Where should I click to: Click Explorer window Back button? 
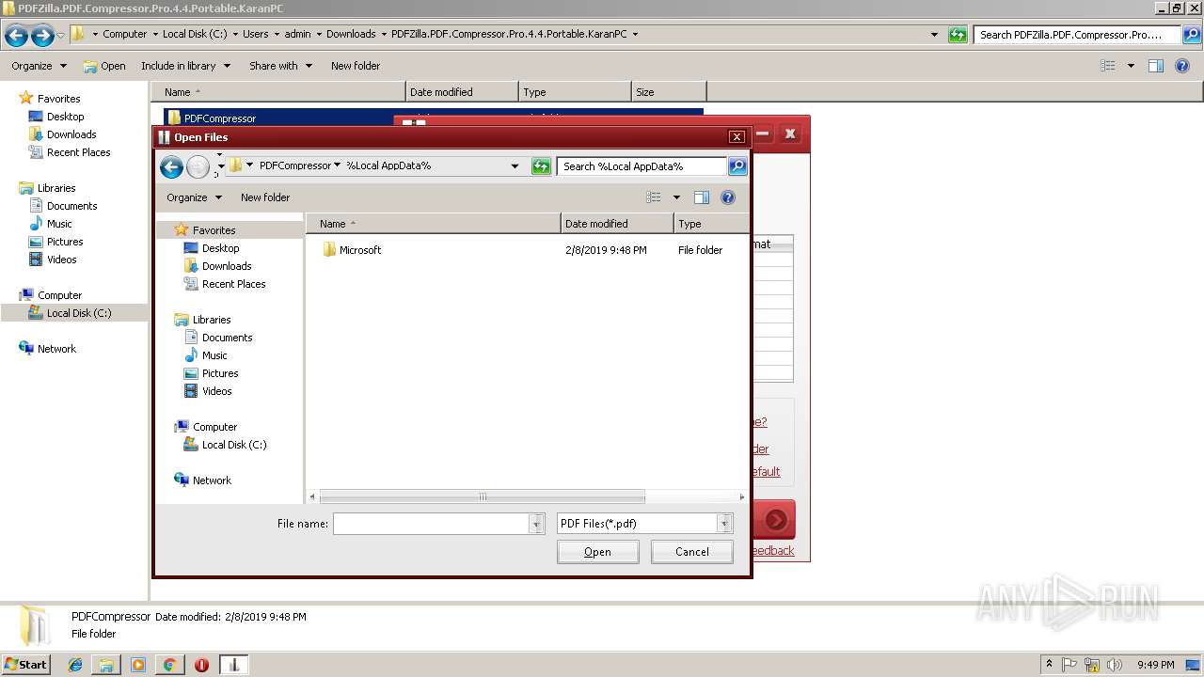pos(16,36)
